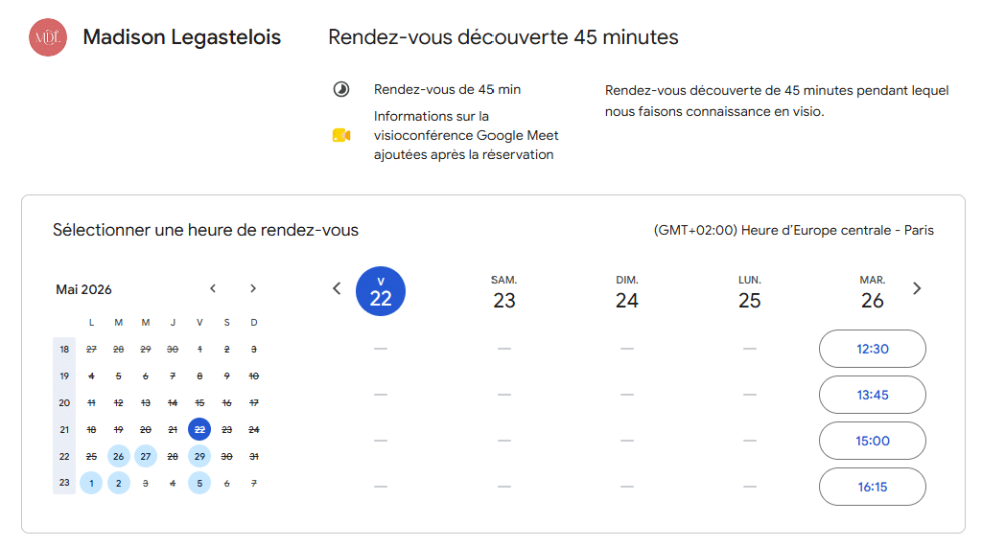Click 'Sélectionner une heure de rendez-vous' heading
The height and width of the screenshot is (546, 982).
[205, 230]
